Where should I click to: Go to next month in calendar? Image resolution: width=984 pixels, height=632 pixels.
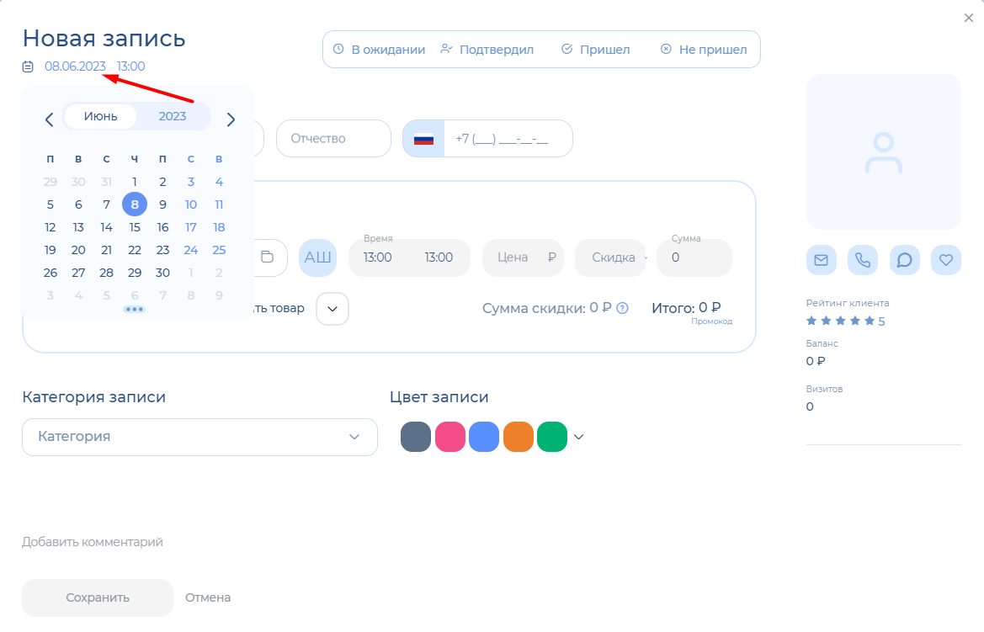click(231, 119)
